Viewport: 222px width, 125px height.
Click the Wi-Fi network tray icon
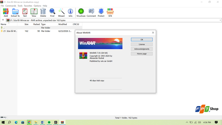(x=195, y=122)
